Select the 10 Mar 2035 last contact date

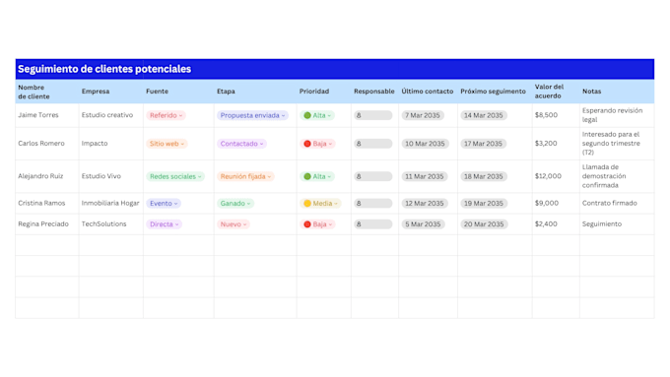click(x=425, y=144)
